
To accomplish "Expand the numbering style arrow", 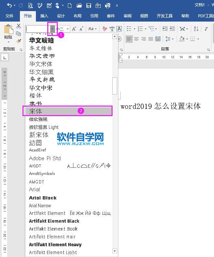I will click(145, 29).
